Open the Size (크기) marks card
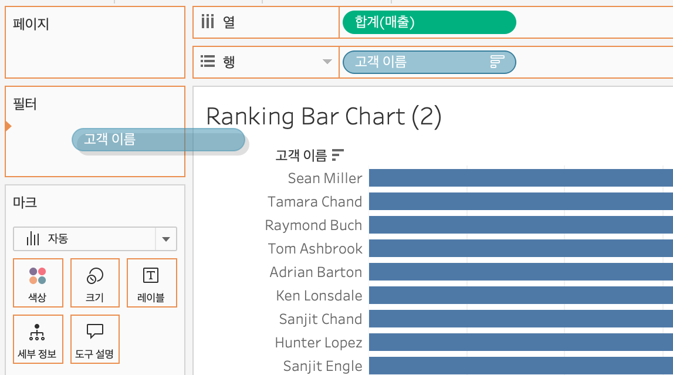 pyautogui.click(x=95, y=283)
